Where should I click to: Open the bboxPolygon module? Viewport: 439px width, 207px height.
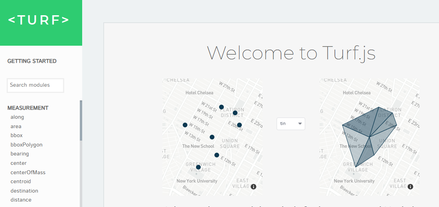(27, 145)
